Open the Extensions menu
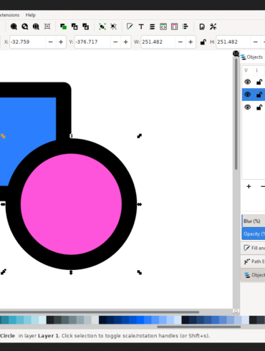The width and height of the screenshot is (265, 351). point(9,15)
